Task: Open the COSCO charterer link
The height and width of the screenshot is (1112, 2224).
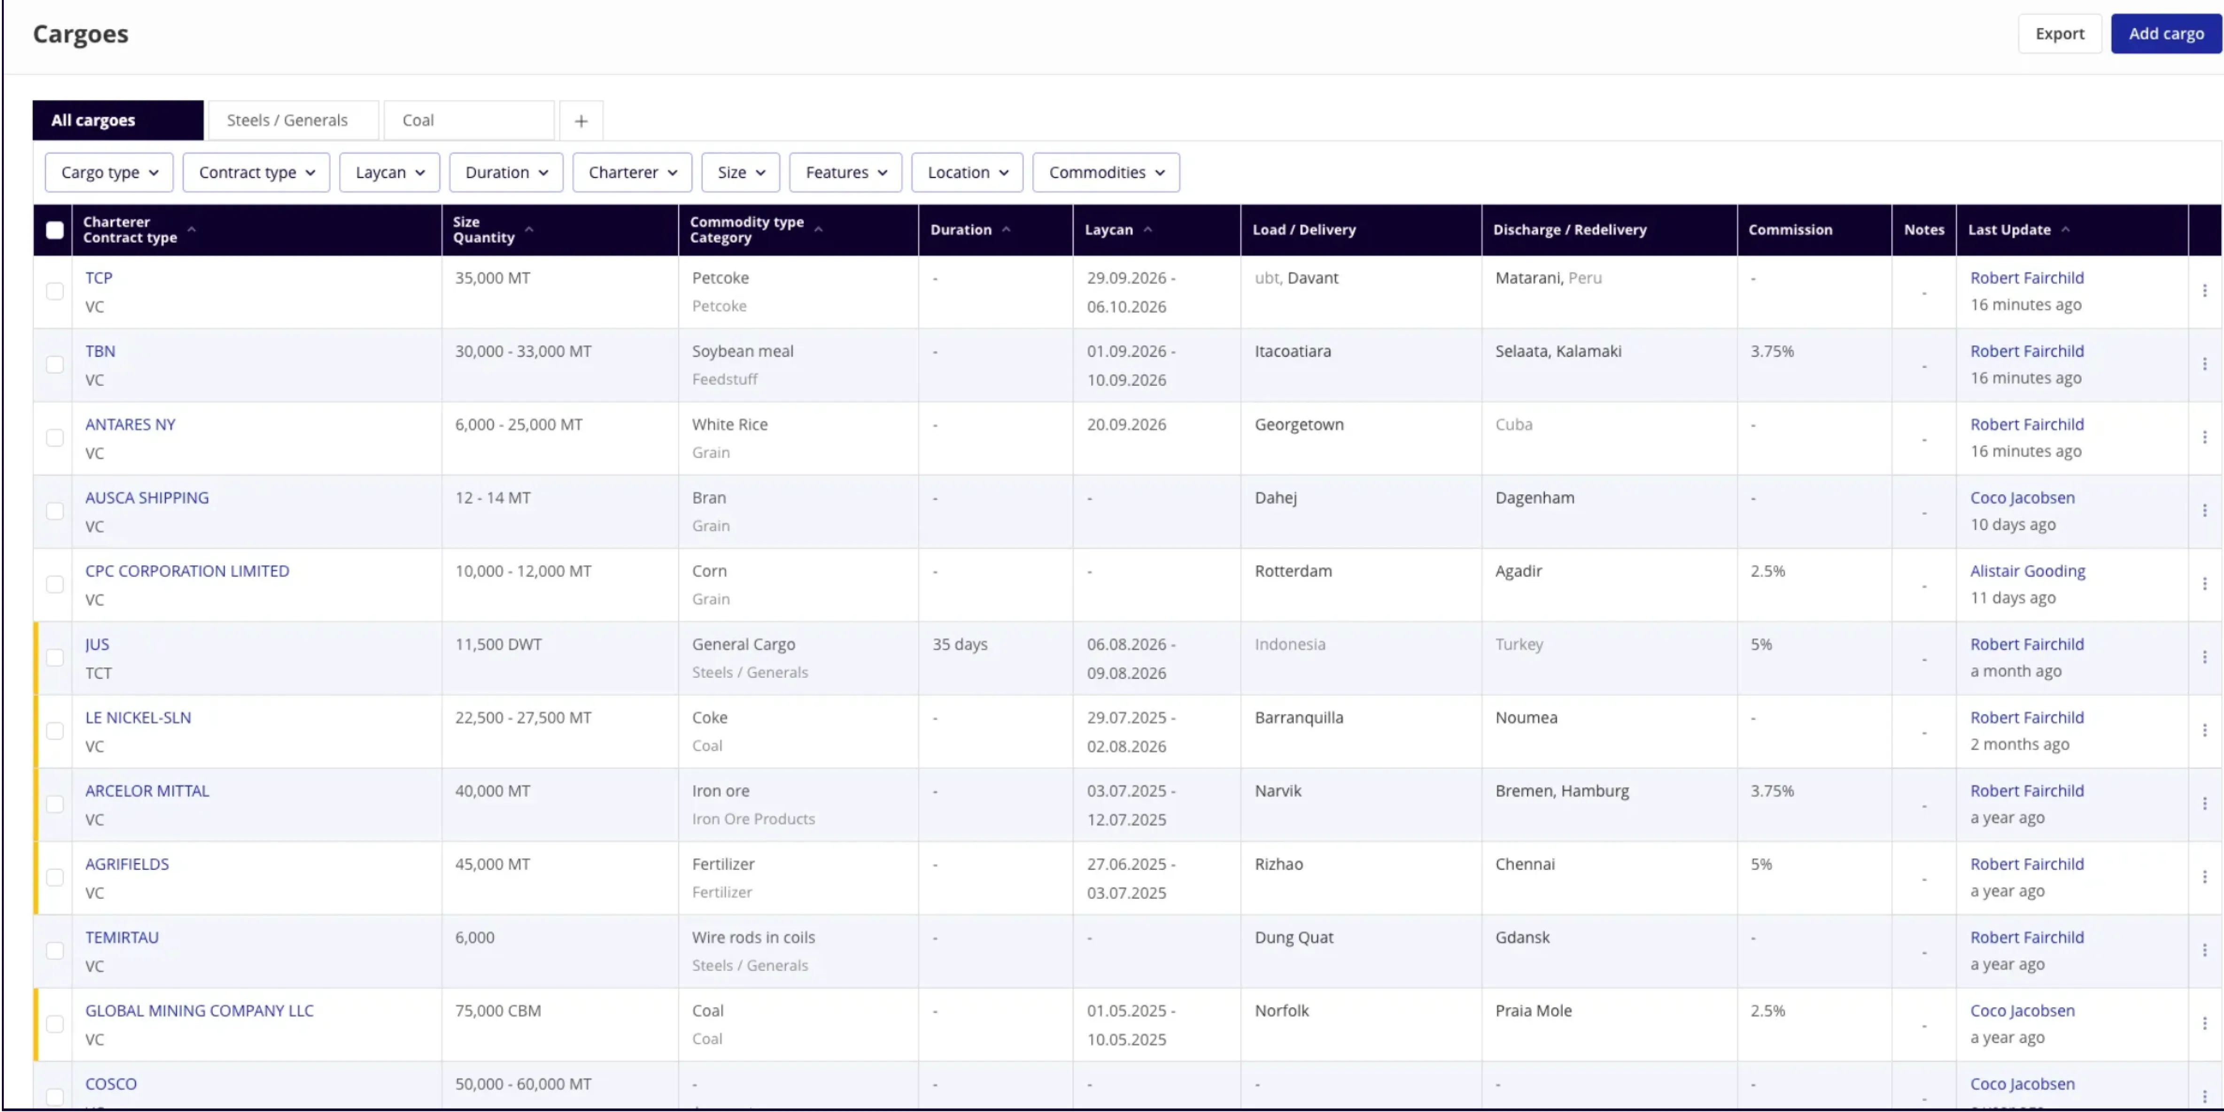Action: click(110, 1084)
